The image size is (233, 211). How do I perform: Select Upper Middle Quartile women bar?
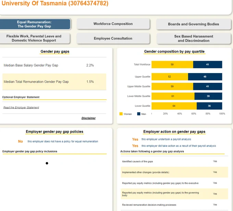tap(172, 86)
